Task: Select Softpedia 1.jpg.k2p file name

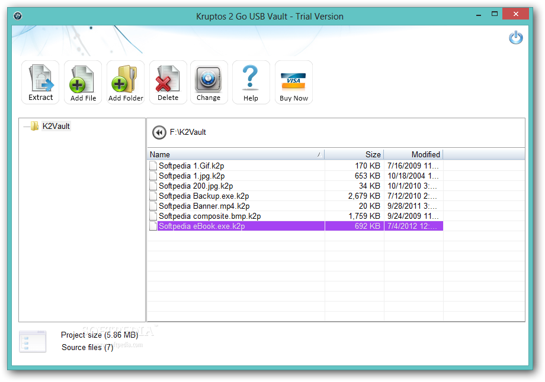Action: click(192, 176)
